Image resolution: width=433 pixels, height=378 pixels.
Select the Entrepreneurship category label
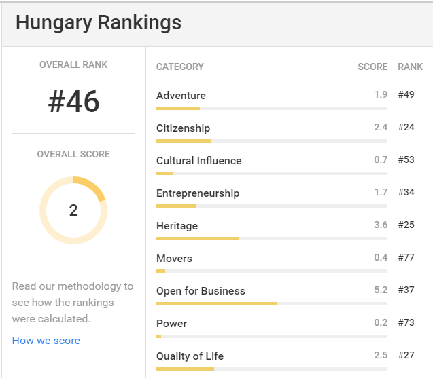(x=198, y=193)
